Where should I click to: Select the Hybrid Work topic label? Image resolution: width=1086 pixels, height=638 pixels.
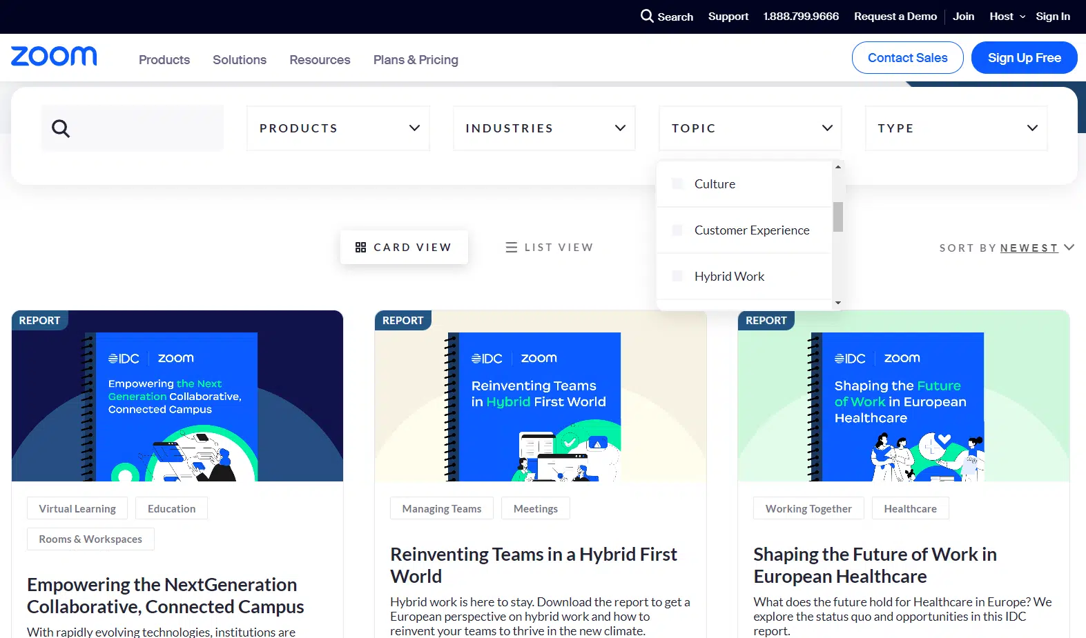point(729,276)
